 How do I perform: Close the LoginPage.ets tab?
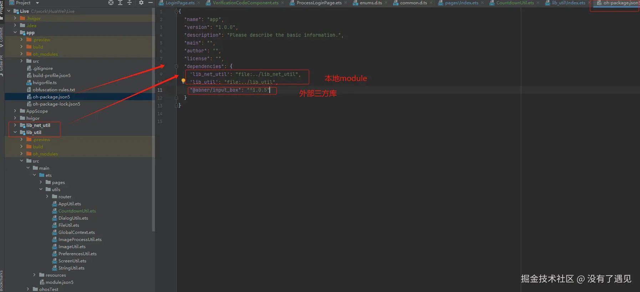tap(199, 3)
